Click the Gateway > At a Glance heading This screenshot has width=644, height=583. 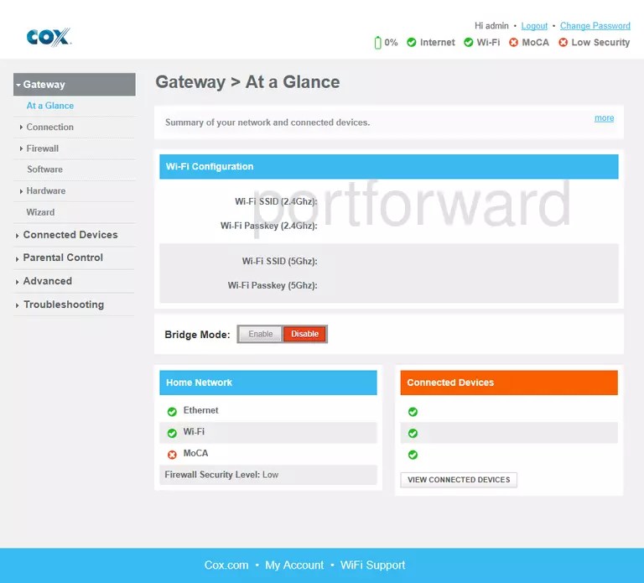(x=247, y=82)
